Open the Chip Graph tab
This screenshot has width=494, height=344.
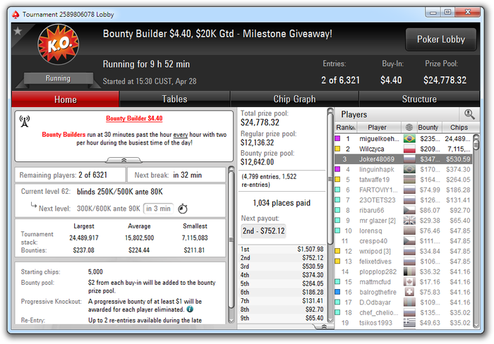click(x=294, y=99)
